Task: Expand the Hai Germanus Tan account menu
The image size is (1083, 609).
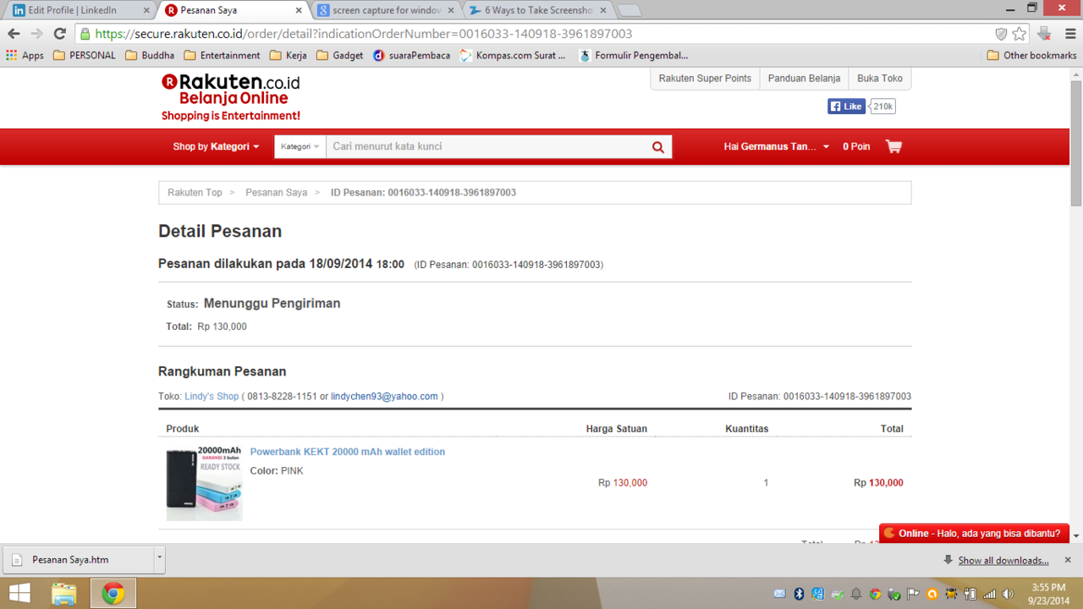Action: pyautogui.click(x=776, y=146)
